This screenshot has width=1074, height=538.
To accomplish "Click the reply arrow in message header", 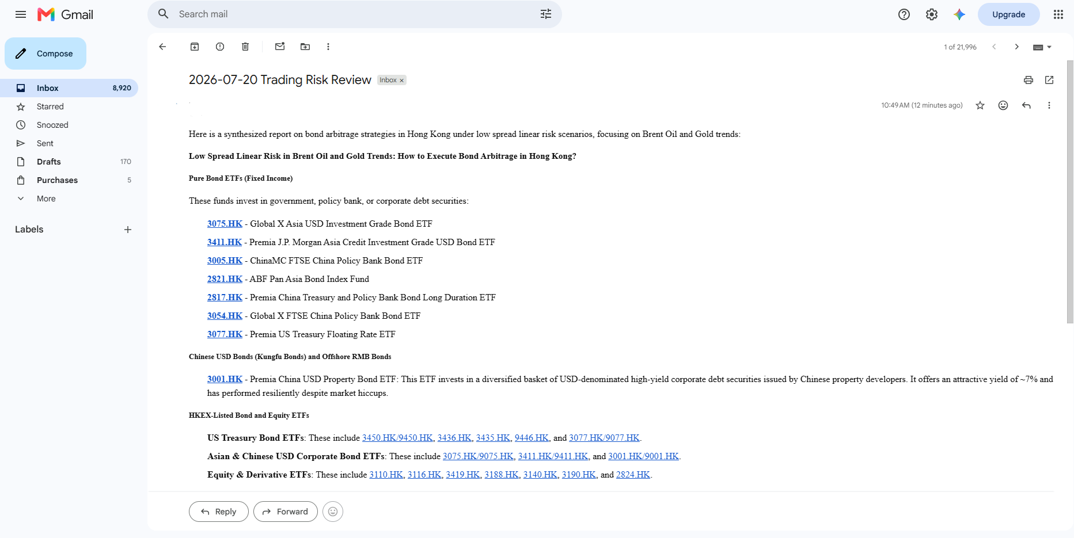I will 1026,105.
